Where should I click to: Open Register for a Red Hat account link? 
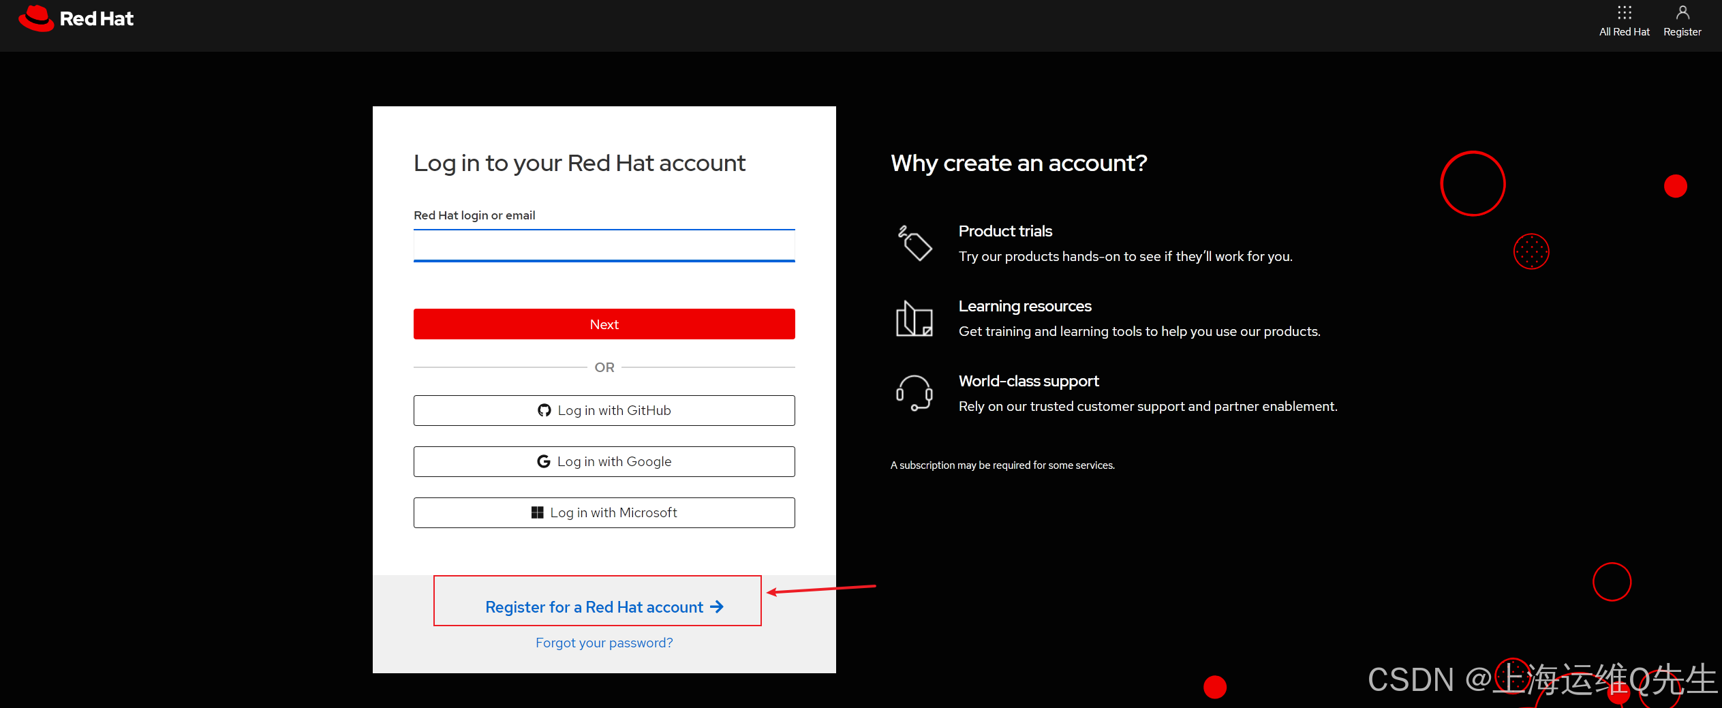(604, 606)
